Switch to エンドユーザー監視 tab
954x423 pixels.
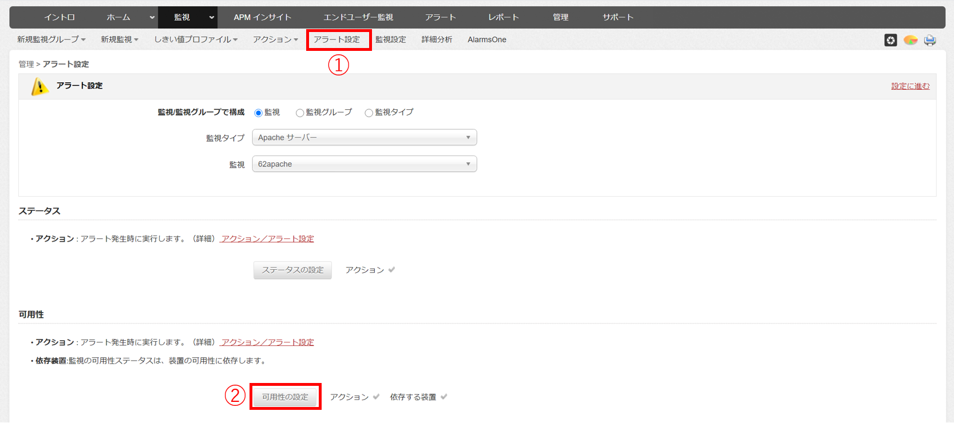coord(358,17)
